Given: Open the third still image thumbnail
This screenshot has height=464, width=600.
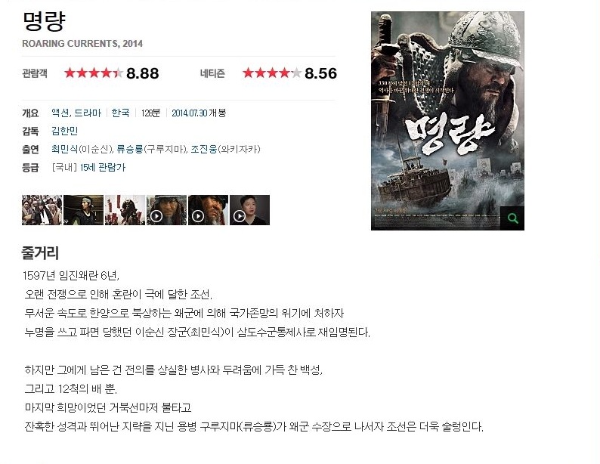Looking at the screenshot, I should pyautogui.click(x=125, y=210).
